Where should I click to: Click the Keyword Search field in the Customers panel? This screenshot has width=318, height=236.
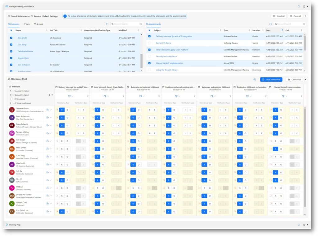(x=124, y=24)
